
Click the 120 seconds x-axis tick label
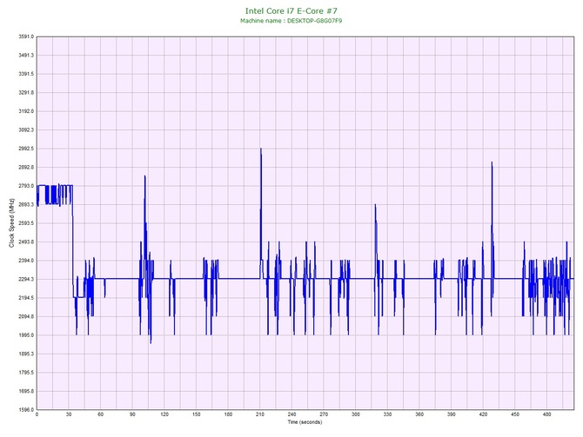(164, 414)
